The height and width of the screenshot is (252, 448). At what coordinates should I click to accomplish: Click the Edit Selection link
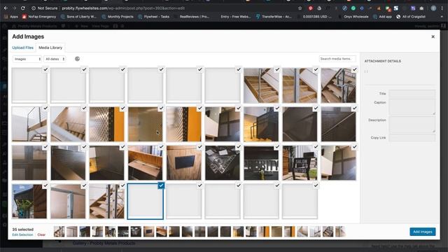coord(22,235)
